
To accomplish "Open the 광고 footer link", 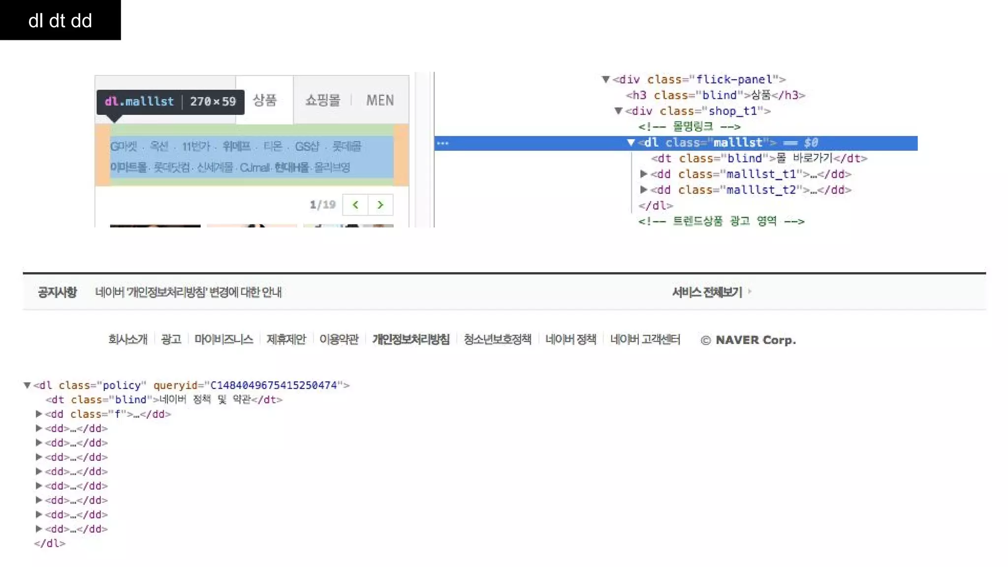I will [x=171, y=340].
